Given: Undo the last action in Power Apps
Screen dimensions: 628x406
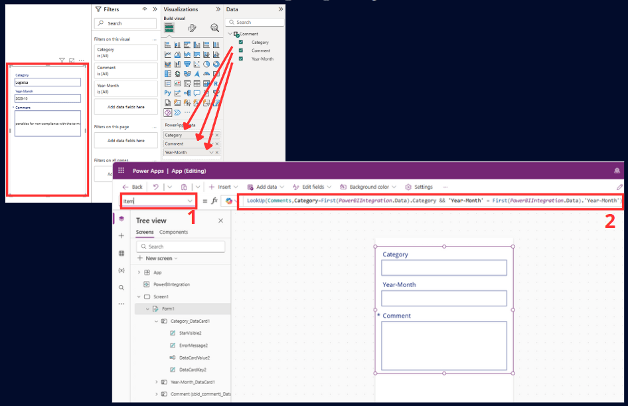Looking at the screenshot, I should 156,187.
